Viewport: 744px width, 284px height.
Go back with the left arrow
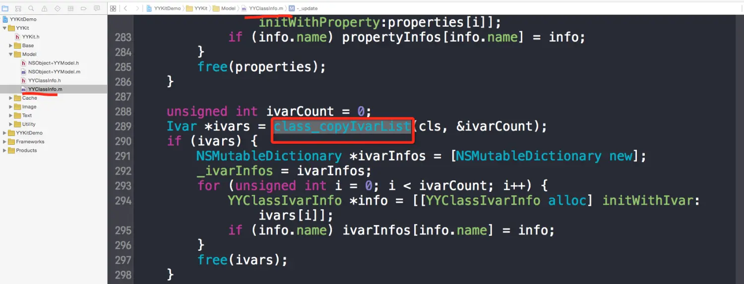click(125, 8)
